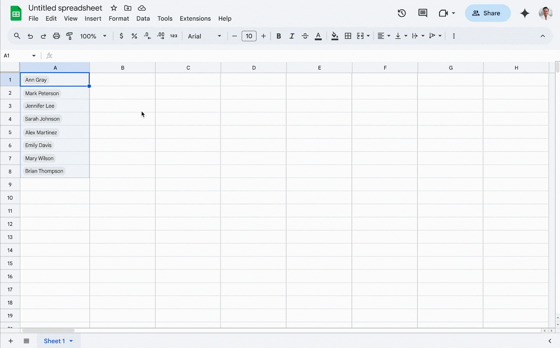Screen dimensions: 560x348
Task: Expand the merge cells options arrow
Action: coord(368,36)
